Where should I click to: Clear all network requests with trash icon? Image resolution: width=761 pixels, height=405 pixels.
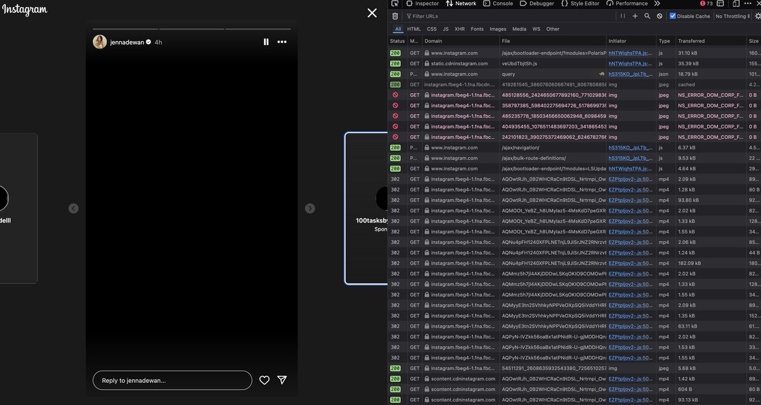pyautogui.click(x=395, y=16)
